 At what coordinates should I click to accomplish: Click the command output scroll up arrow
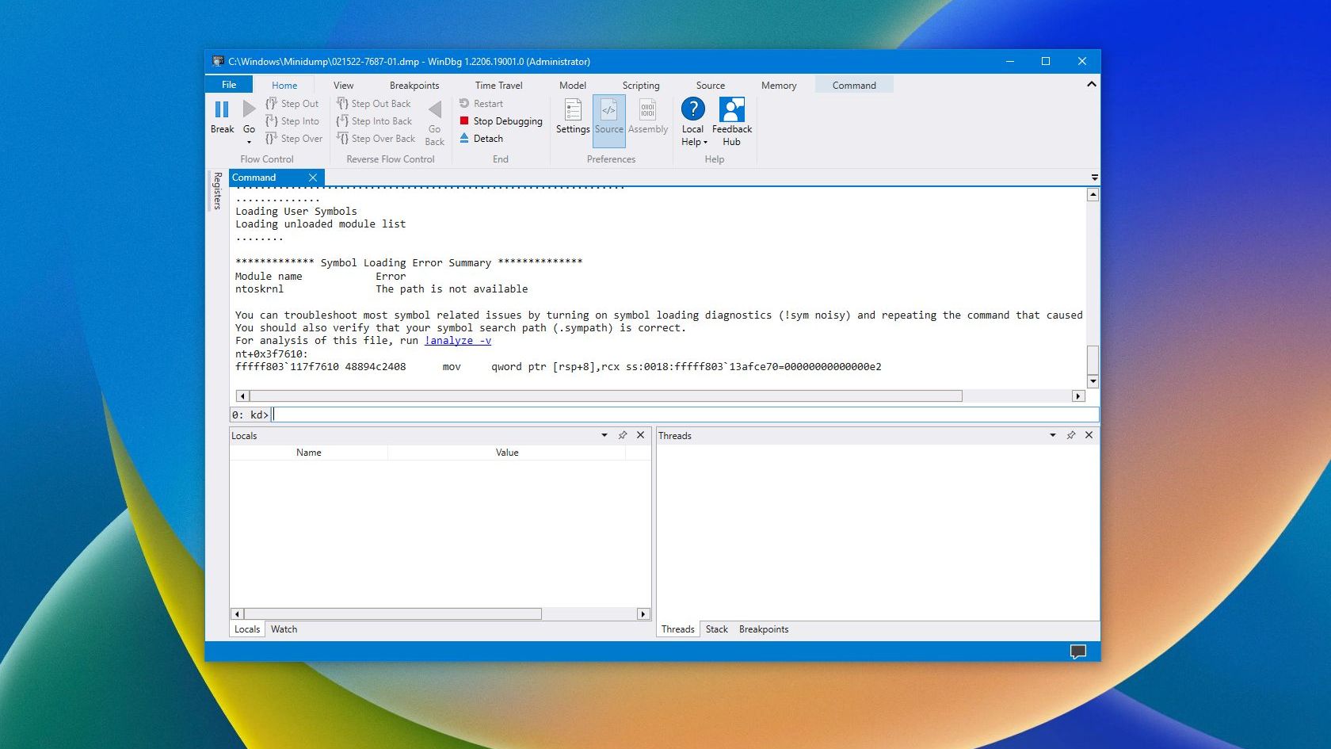1093,195
